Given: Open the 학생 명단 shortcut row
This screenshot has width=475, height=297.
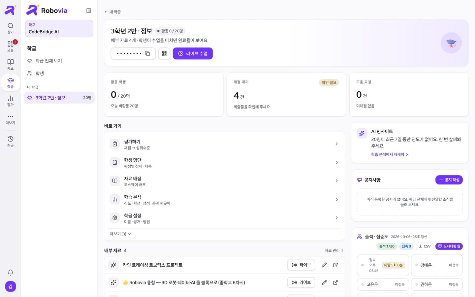Looking at the screenshot, I should click(x=224, y=163).
